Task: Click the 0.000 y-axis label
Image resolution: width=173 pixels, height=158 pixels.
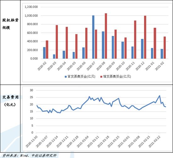Action: 34,59
